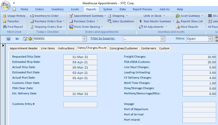This screenshot has height=125, width=218.
Task: Click Shipping Orders Due icon
Action: tap(32, 27)
